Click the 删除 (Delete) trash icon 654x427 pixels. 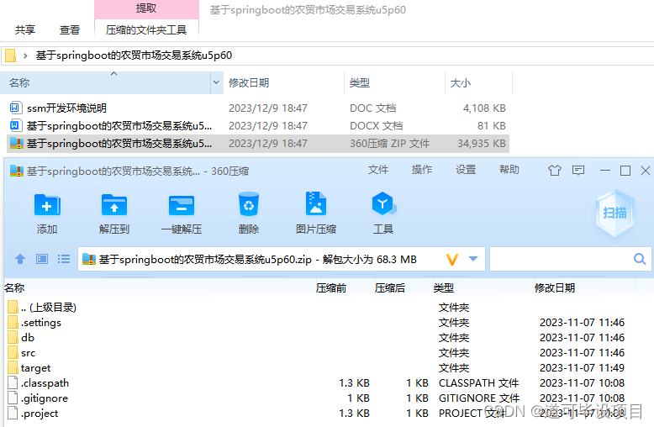(249, 204)
